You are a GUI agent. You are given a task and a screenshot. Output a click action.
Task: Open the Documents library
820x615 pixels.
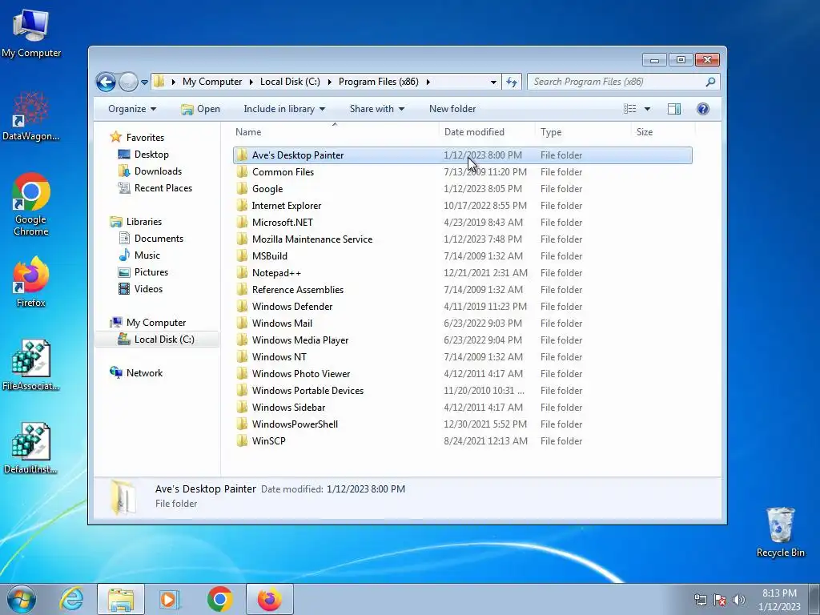(159, 239)
